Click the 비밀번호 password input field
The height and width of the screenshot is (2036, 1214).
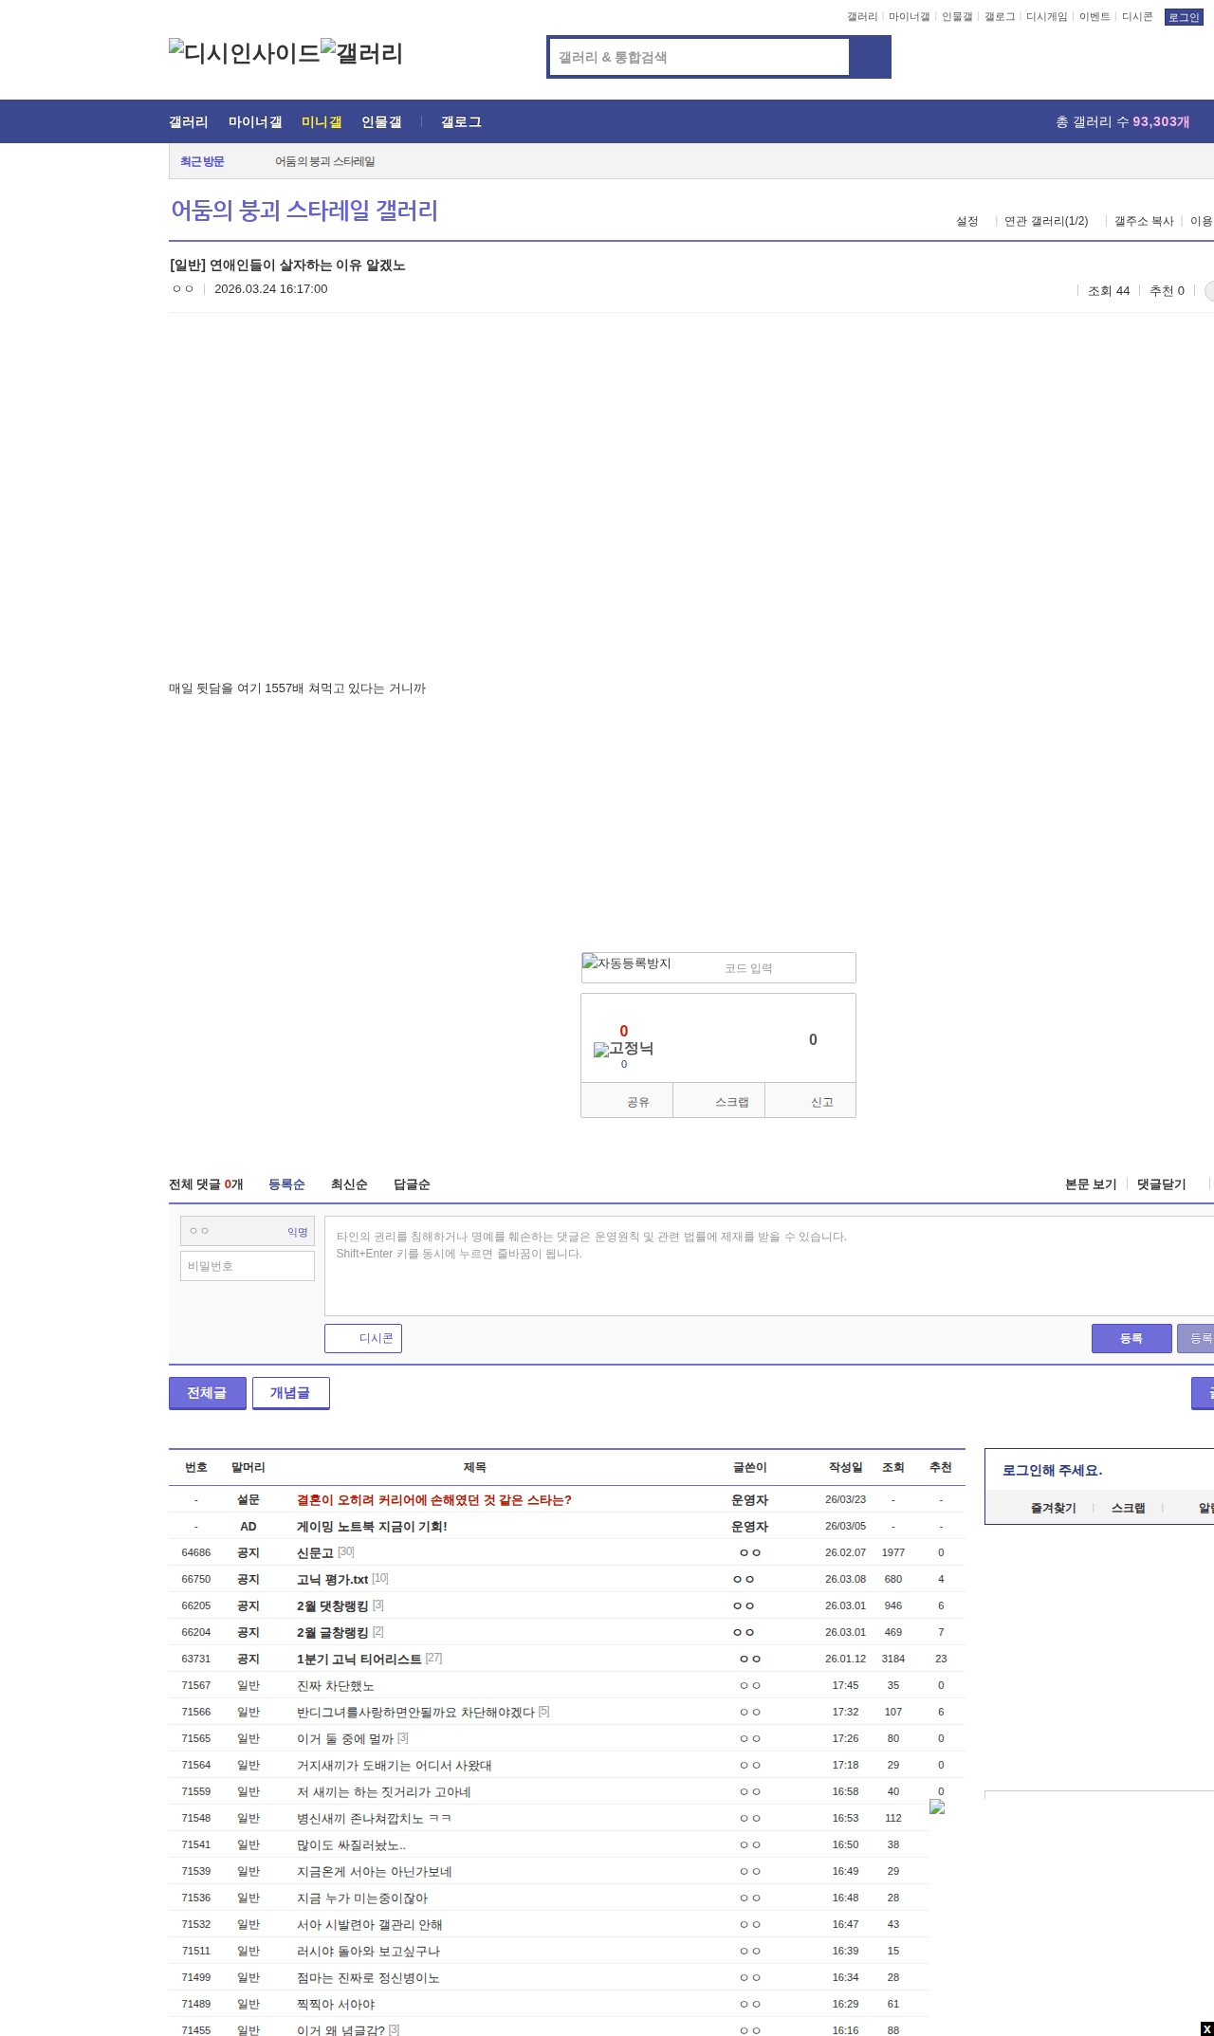coord(248,1266)
